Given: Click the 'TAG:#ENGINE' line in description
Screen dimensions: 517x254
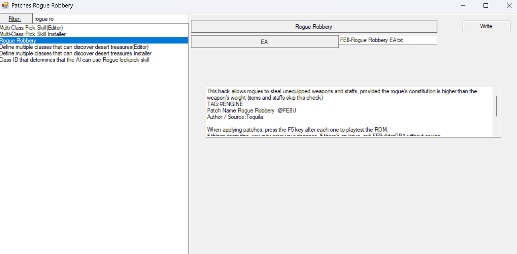Looking at the screenshot, I should pyautogui.click(x=225, y=104).
